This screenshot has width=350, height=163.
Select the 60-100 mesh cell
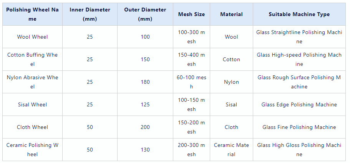coord(191,82)
